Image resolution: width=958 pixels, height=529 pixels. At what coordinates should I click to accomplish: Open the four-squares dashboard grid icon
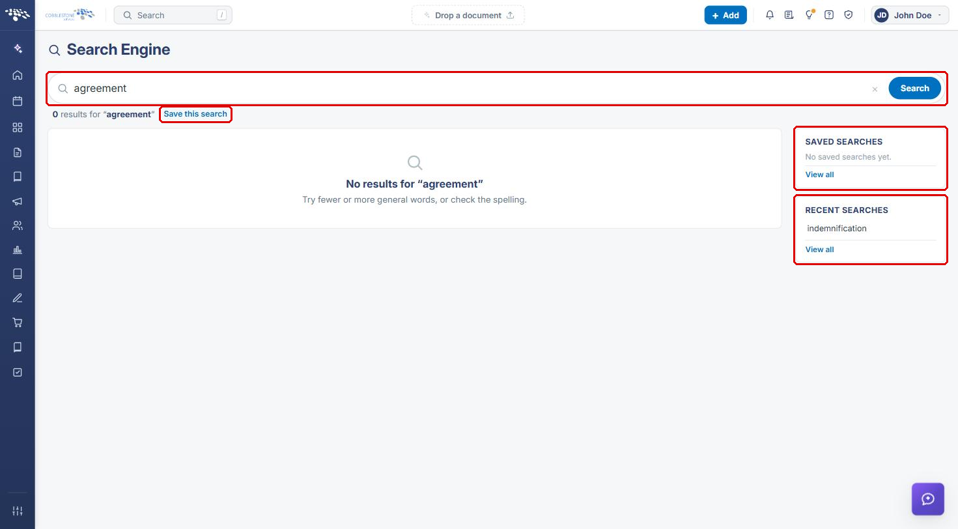tap(18, 128)
